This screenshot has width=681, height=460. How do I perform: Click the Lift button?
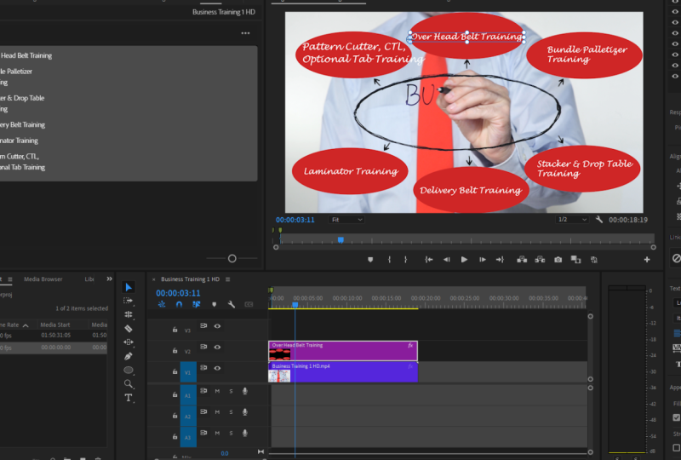click(522, 260)
